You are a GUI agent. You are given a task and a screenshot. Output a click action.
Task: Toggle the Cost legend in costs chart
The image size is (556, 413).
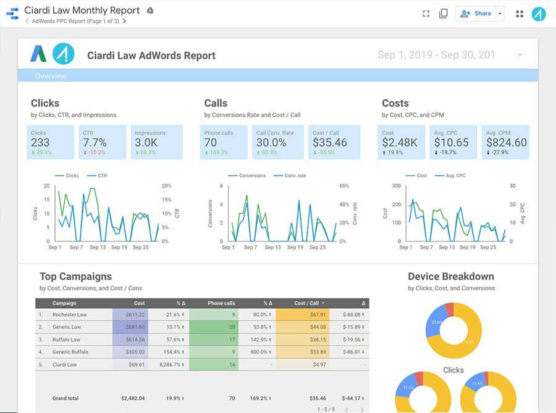coord(416,176)
